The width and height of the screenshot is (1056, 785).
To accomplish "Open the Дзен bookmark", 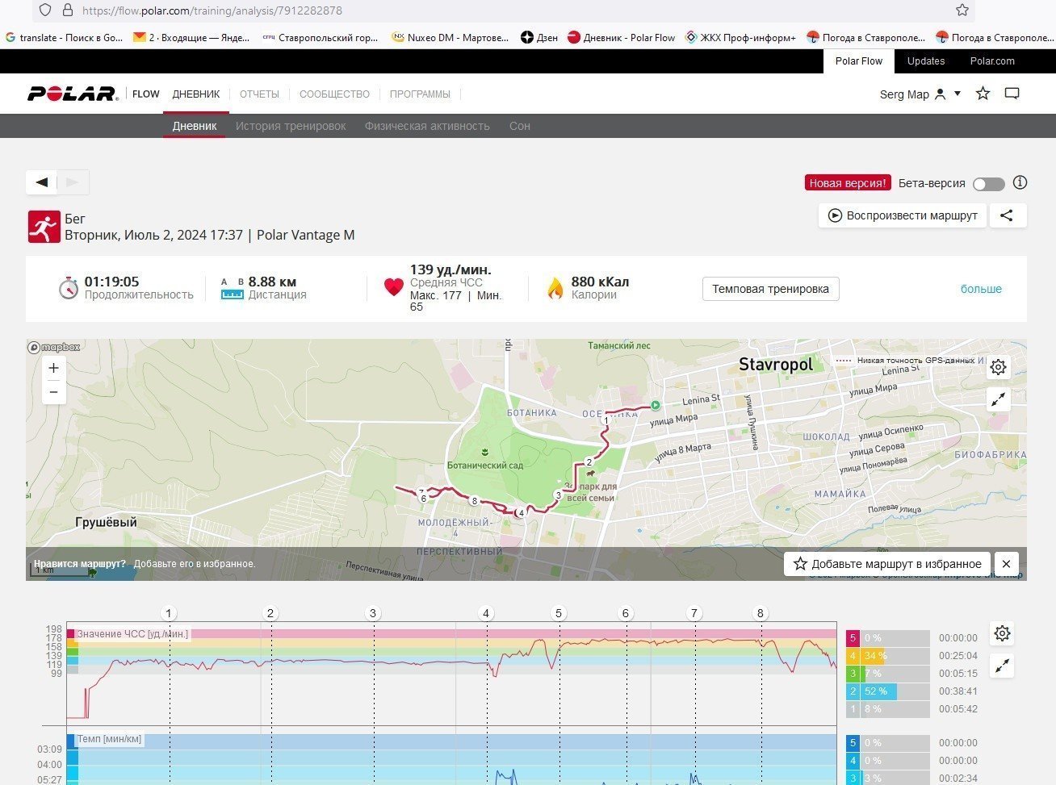I will (539, 37).
